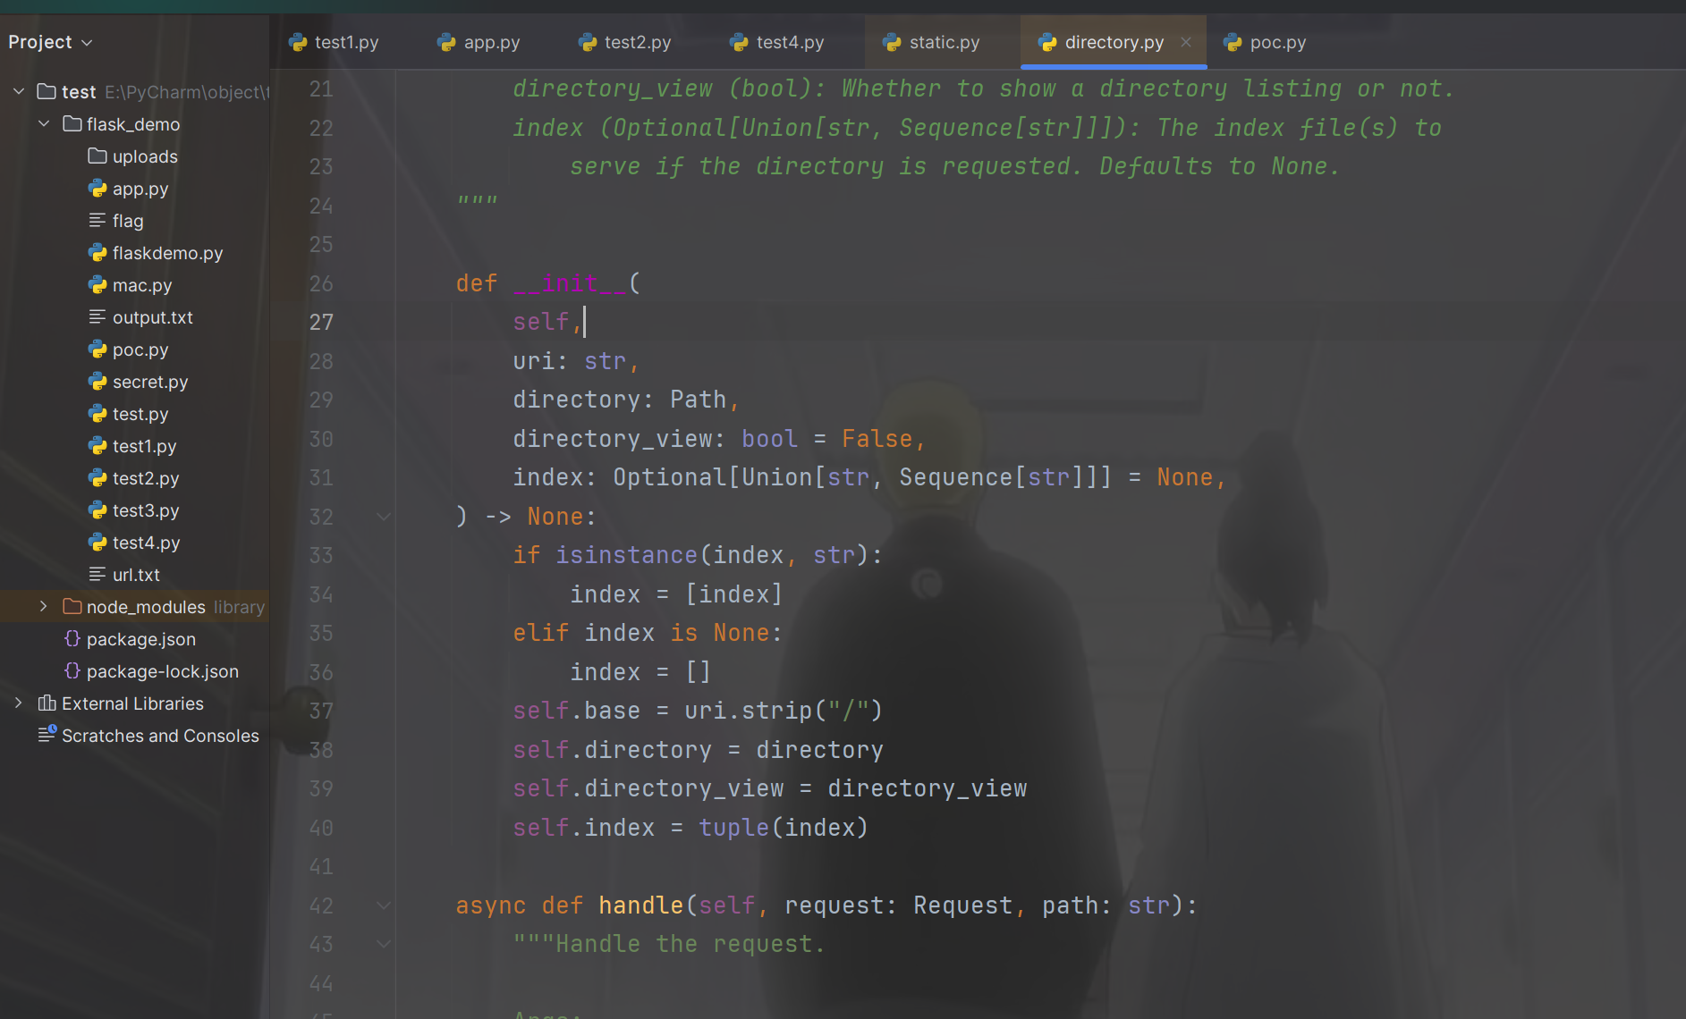Viewport: 1686px width, 1019px height.
Task: Toggle fold marker on line 32
Action: point(384,517)
